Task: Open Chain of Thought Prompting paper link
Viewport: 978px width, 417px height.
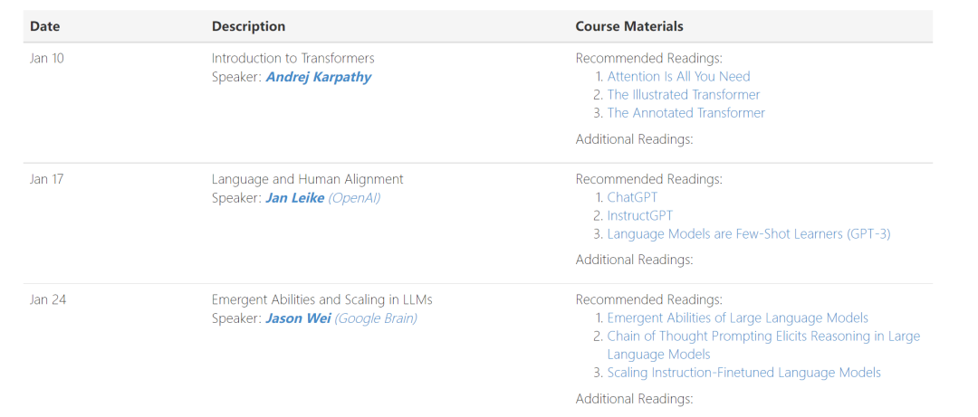Action: point(763,345)
